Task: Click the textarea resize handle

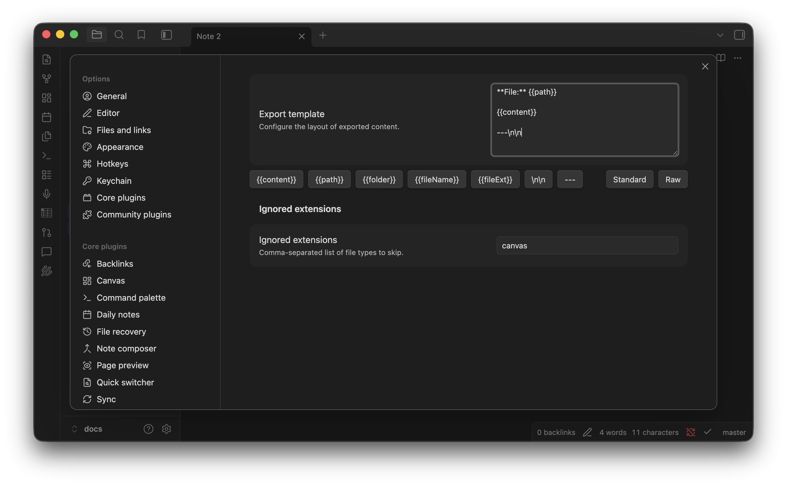Action: point(675,153)
